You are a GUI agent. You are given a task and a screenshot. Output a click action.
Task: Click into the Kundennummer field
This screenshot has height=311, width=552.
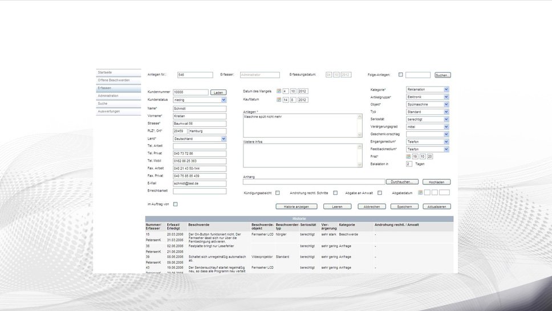coord(190,92)
